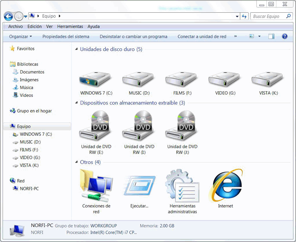Select the VIDEO (G:) drive icon
Screen dimensions: 296x242
(224, 79)
